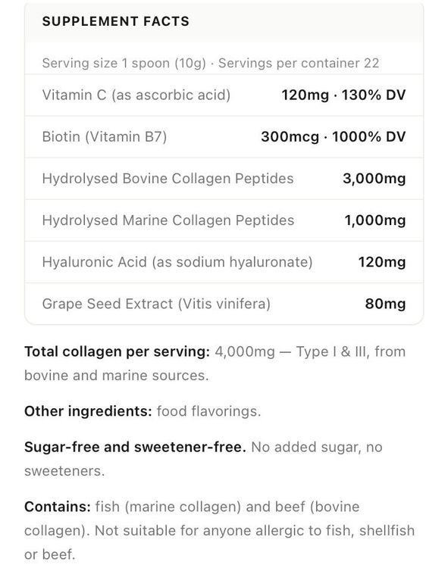Screen dimensions: 448x568
Task: Click the SUPPLEMENT FACTS heading
Action: pos(116,21)
